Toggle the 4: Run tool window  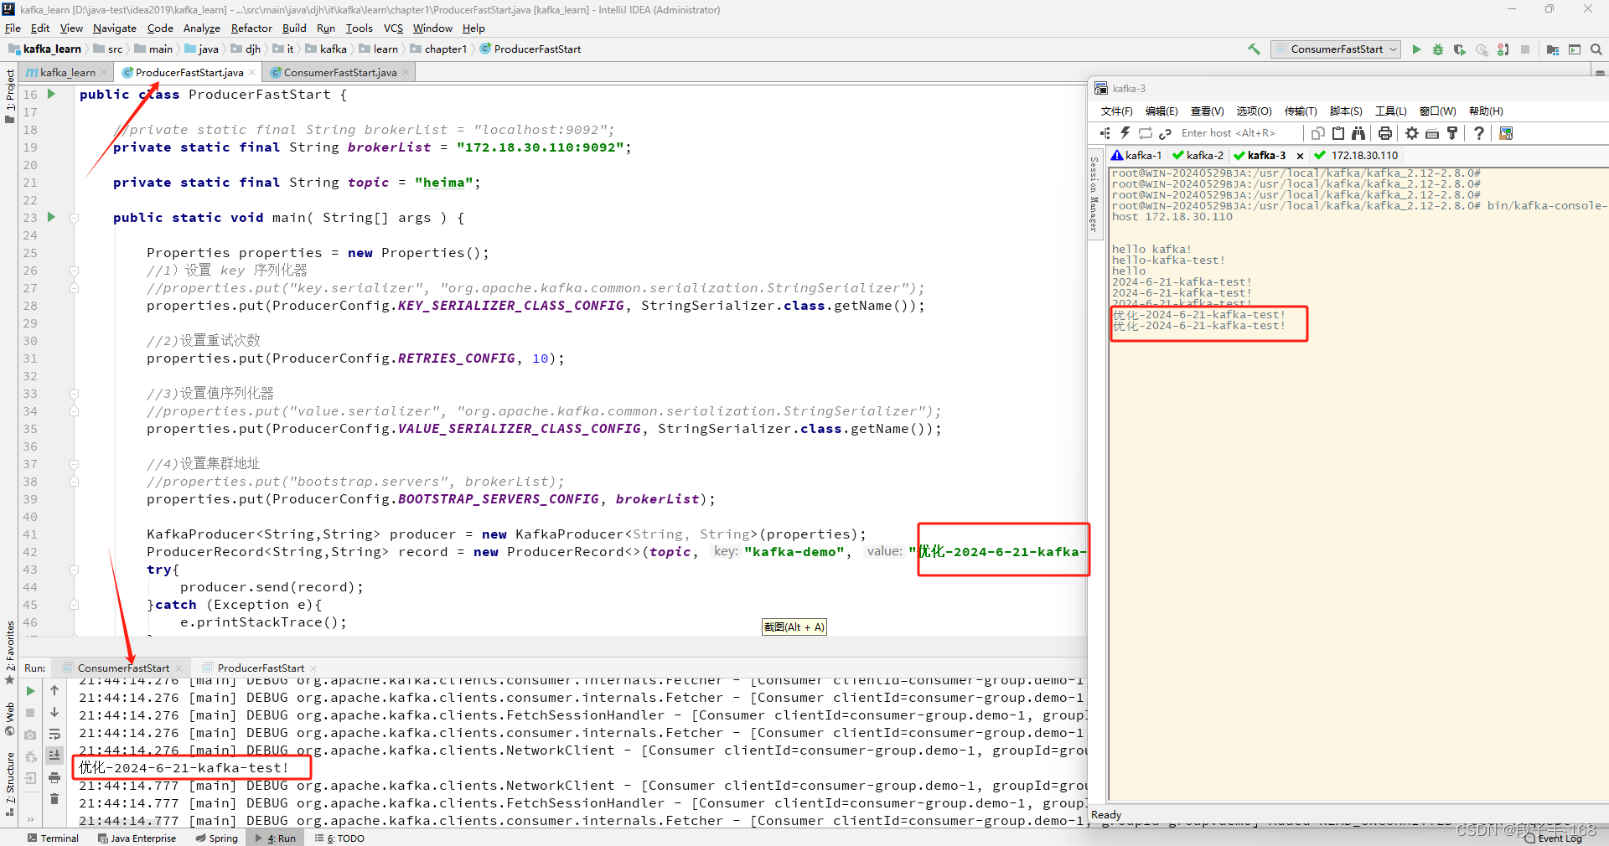(276, 838)
